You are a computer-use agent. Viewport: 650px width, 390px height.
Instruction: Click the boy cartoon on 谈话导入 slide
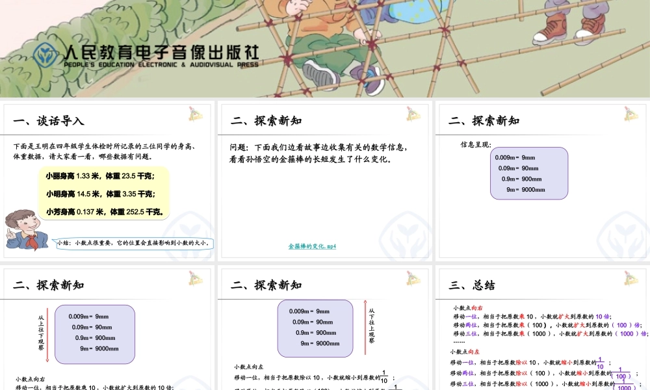pyautogui.click(x=27, y=230)
